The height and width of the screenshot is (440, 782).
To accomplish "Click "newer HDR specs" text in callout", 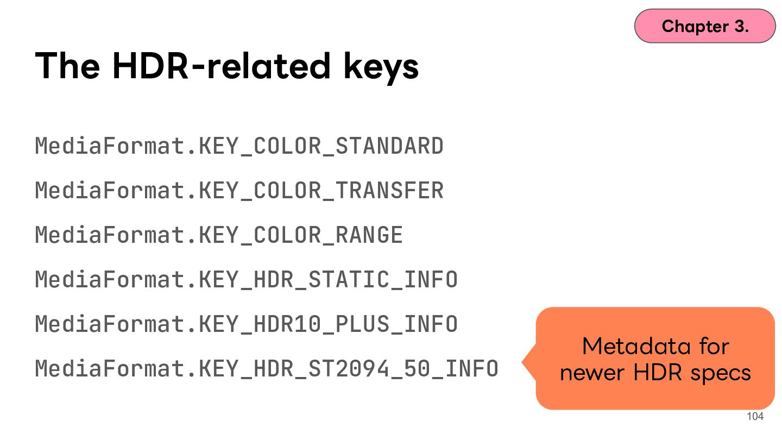I will pyautogui.click(x=655, y=373).
